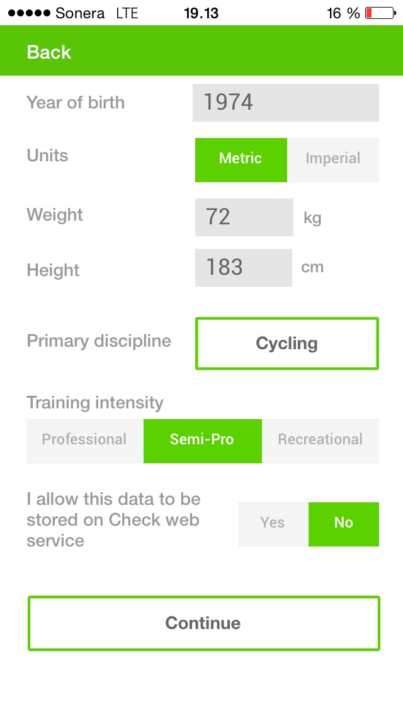This screenshot has height=716, width=403.
Task: Choose Recreational training intensity
Action: pyautogui.click(x=321, y=441)
